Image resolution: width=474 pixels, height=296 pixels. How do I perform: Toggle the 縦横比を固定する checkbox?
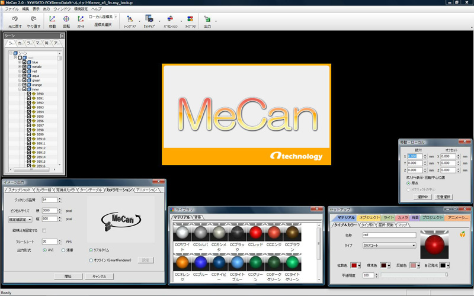(x=44, y=230)
